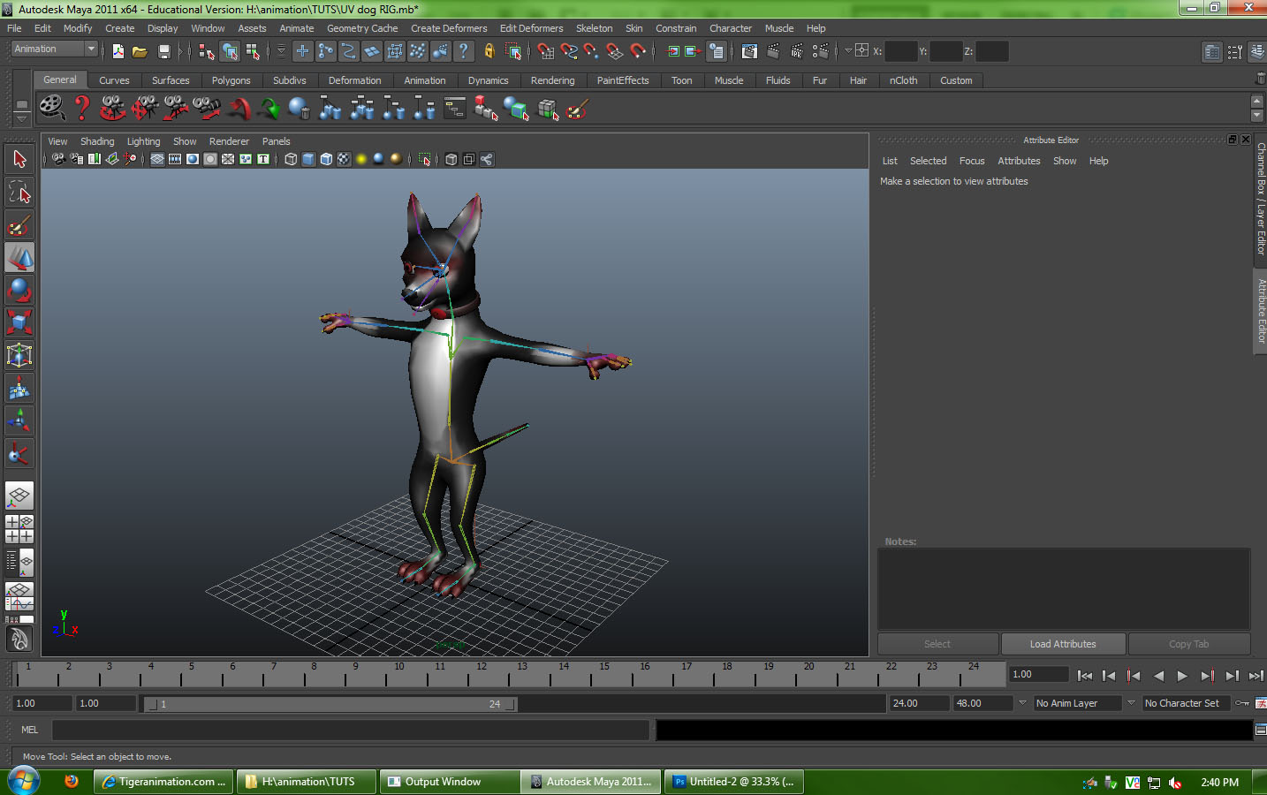Switch to the Polygons shelf tab
This screenshot has height=795, width=1267.
(231, 79)
